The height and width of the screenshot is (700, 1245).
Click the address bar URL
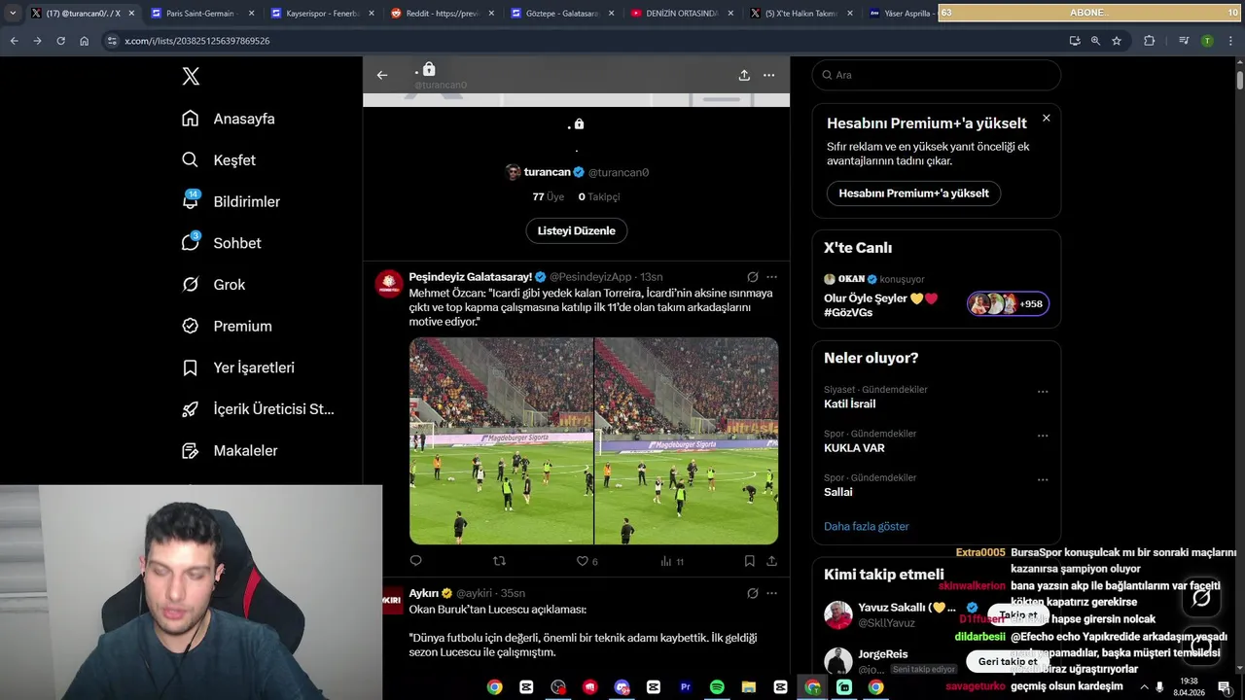[x=197, y=41]
